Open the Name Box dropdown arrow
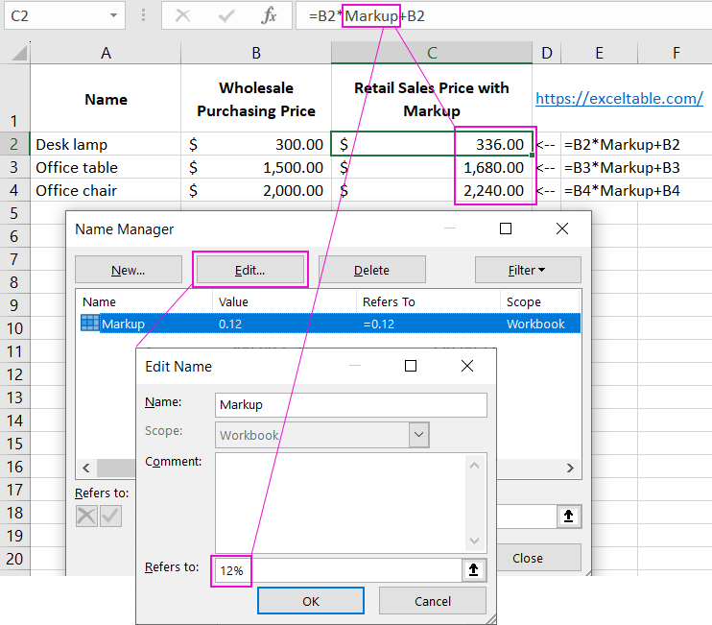 (114, 15)
